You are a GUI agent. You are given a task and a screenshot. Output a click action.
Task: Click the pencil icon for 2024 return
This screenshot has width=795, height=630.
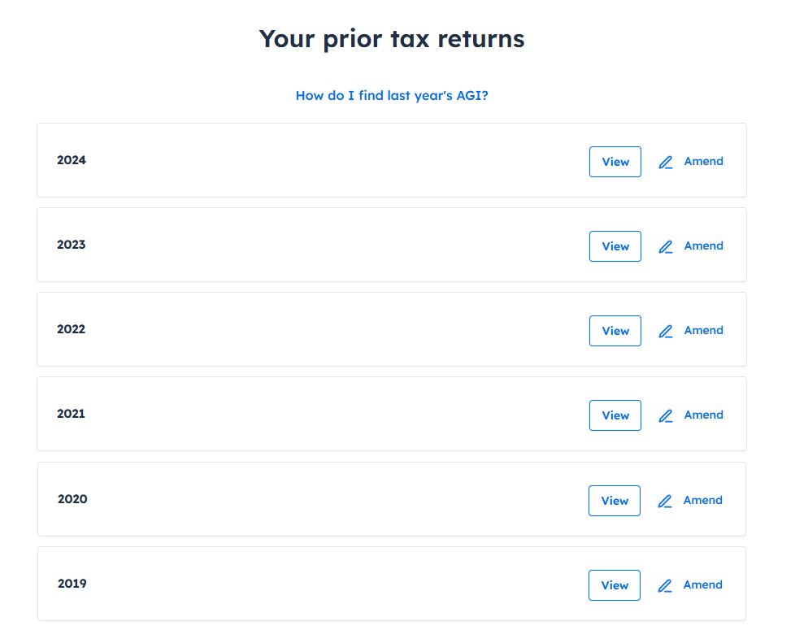(666, 163)
